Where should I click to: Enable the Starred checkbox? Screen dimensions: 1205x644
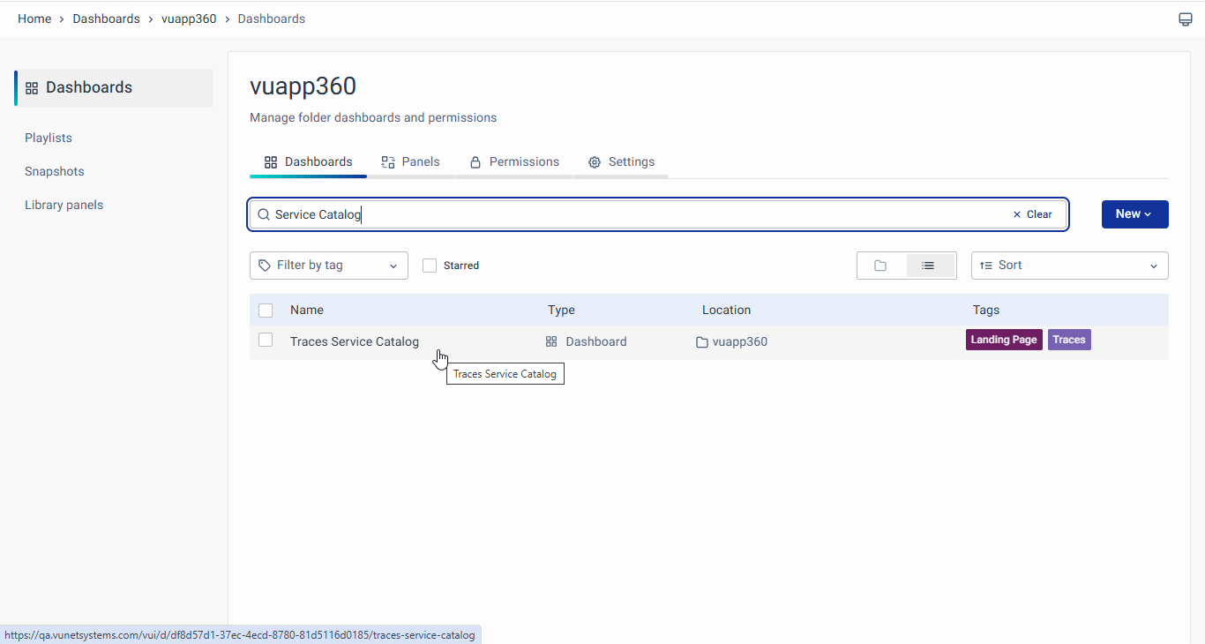[430, 266]
